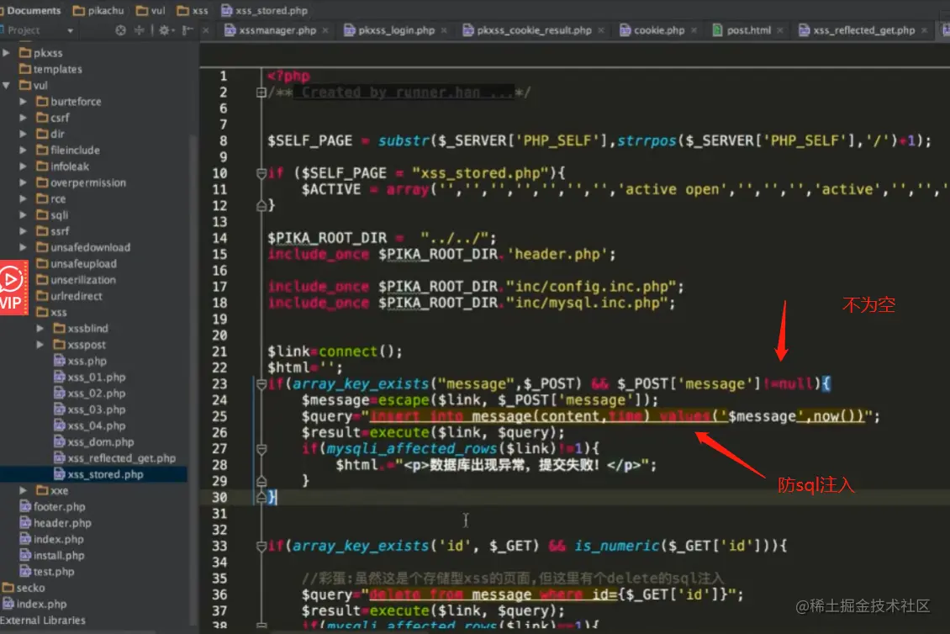Screen dimensions: 950x634
Task: Select the rce folder icon
Action: (42, 198)
